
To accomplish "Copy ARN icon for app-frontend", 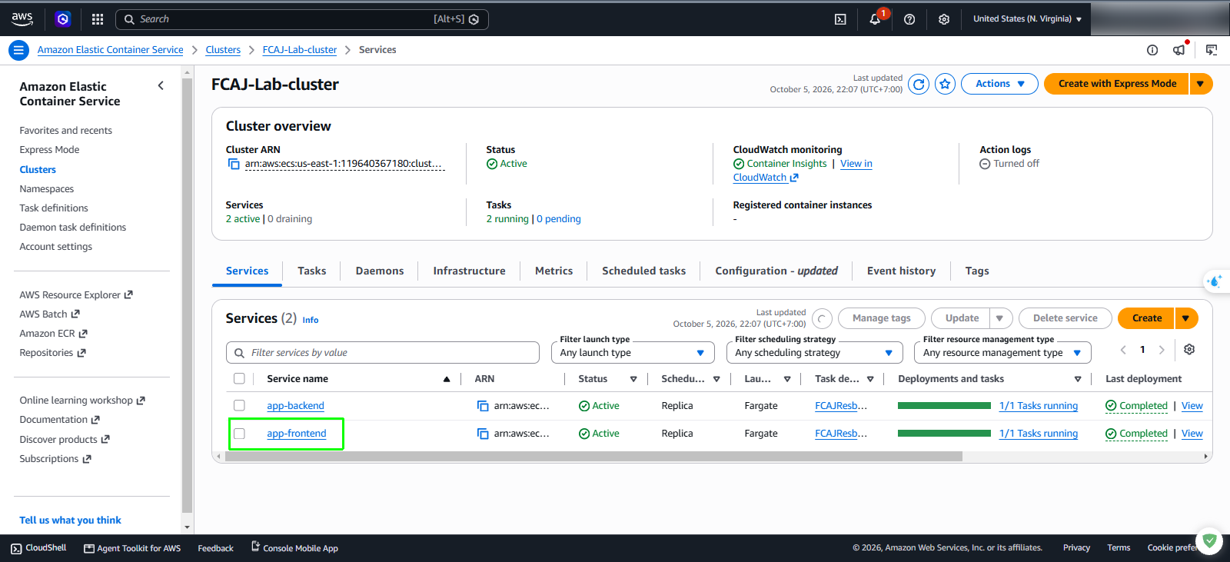I will click(483, 434).
